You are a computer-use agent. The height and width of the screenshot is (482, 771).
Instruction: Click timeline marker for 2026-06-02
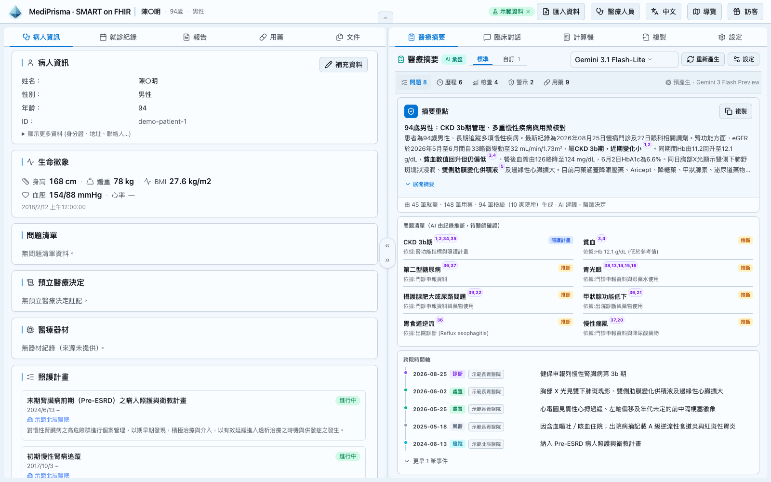point(406,390)
